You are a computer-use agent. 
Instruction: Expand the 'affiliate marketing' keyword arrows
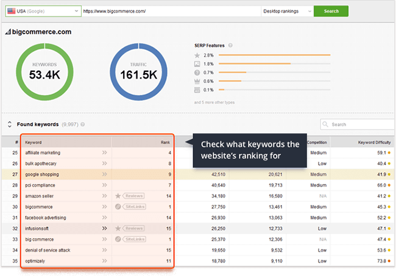point(105,152)
